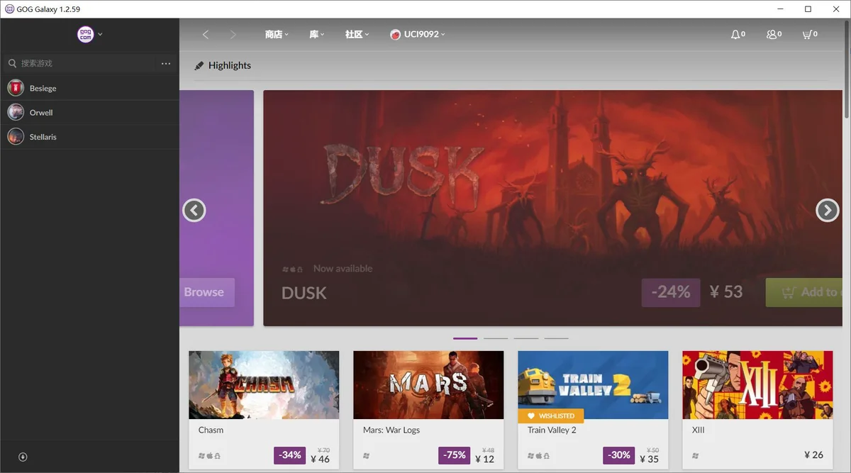Image resolution: width=851 pixels, height=473 pixels.
Task: Click the ¥ 53 DUSK price
Action: [x=726, y=292]
